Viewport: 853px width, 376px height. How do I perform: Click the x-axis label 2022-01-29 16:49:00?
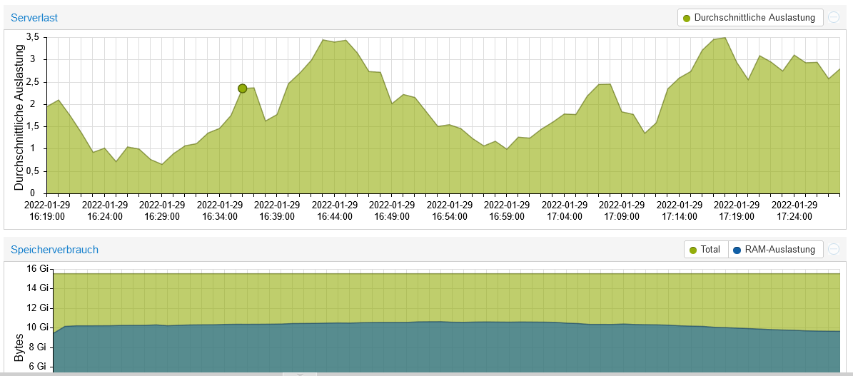click(392, 210)
